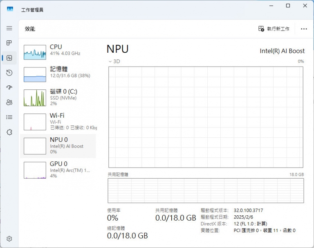Select Wi-Fi performance item
314x248 pixels.
[x=58, y=122]
